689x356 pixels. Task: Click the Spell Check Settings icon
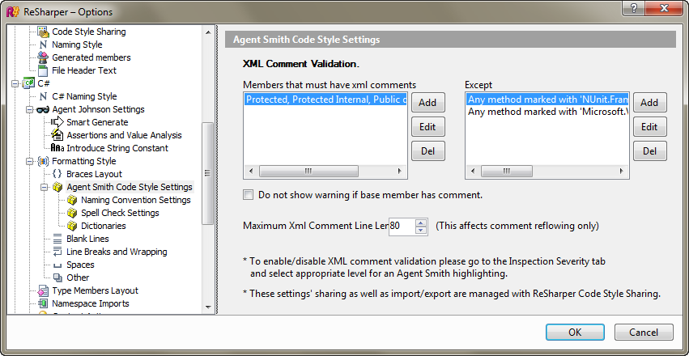click(72, 213)
